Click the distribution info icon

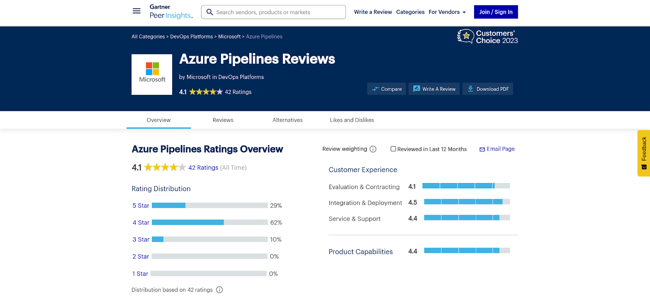point(219,290)
